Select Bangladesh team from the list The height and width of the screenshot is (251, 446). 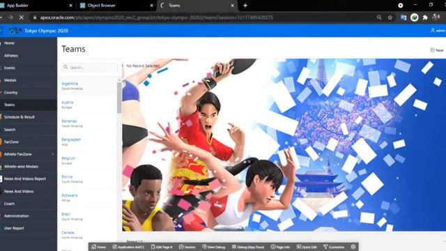pyautogui.click(x=71, y=139)
